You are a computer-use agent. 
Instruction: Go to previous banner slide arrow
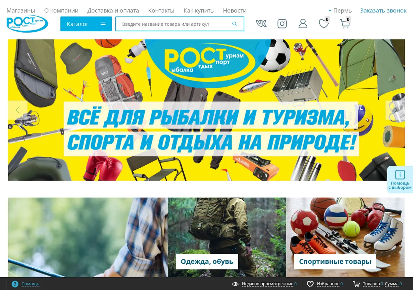pyautogui.click(x=18, y=110)
